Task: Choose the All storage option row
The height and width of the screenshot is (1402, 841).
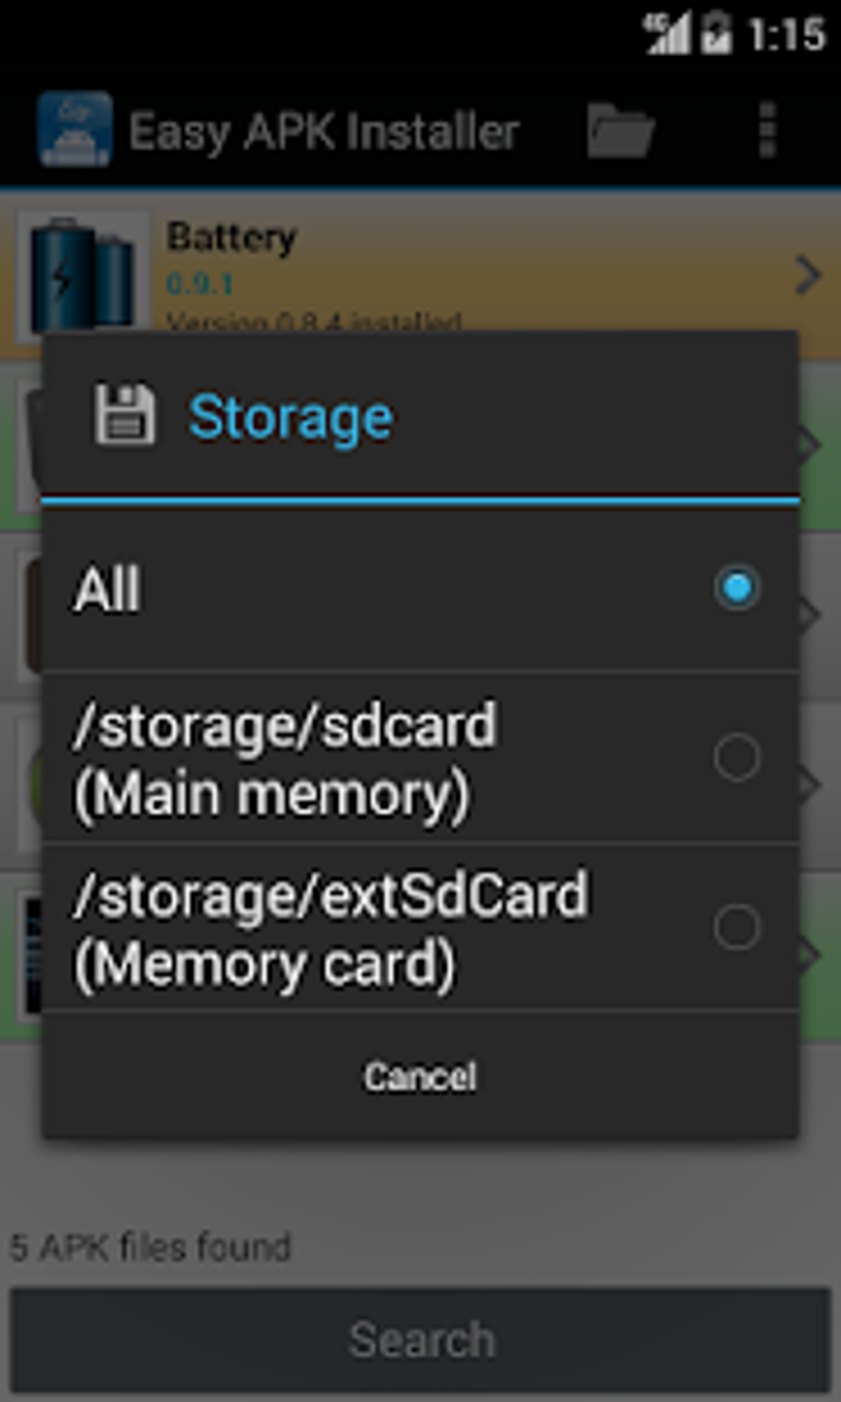Action: (420, 589)
